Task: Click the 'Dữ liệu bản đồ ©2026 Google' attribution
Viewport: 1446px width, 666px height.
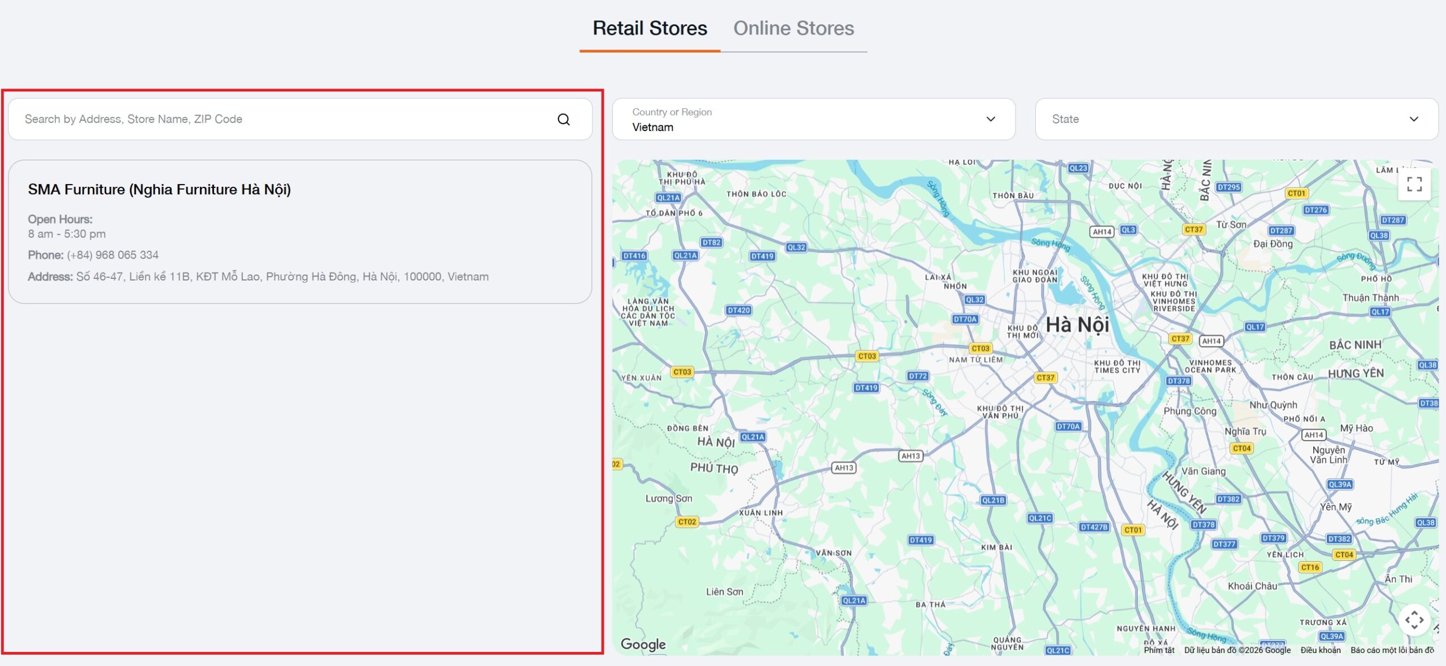Action: [x=1237, y=650]
